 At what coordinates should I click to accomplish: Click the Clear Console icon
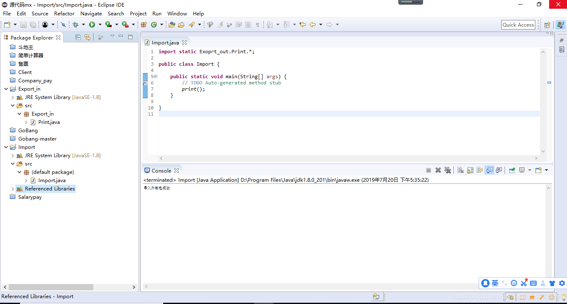(460, 170)
